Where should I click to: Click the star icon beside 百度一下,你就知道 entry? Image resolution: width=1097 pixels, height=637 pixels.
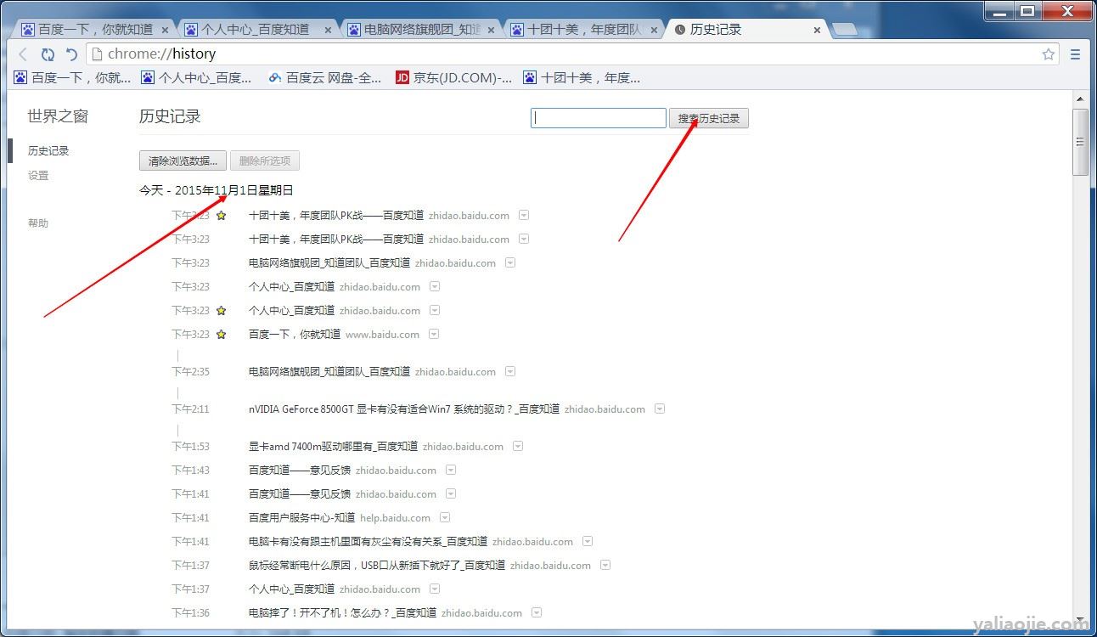(222, 335)
